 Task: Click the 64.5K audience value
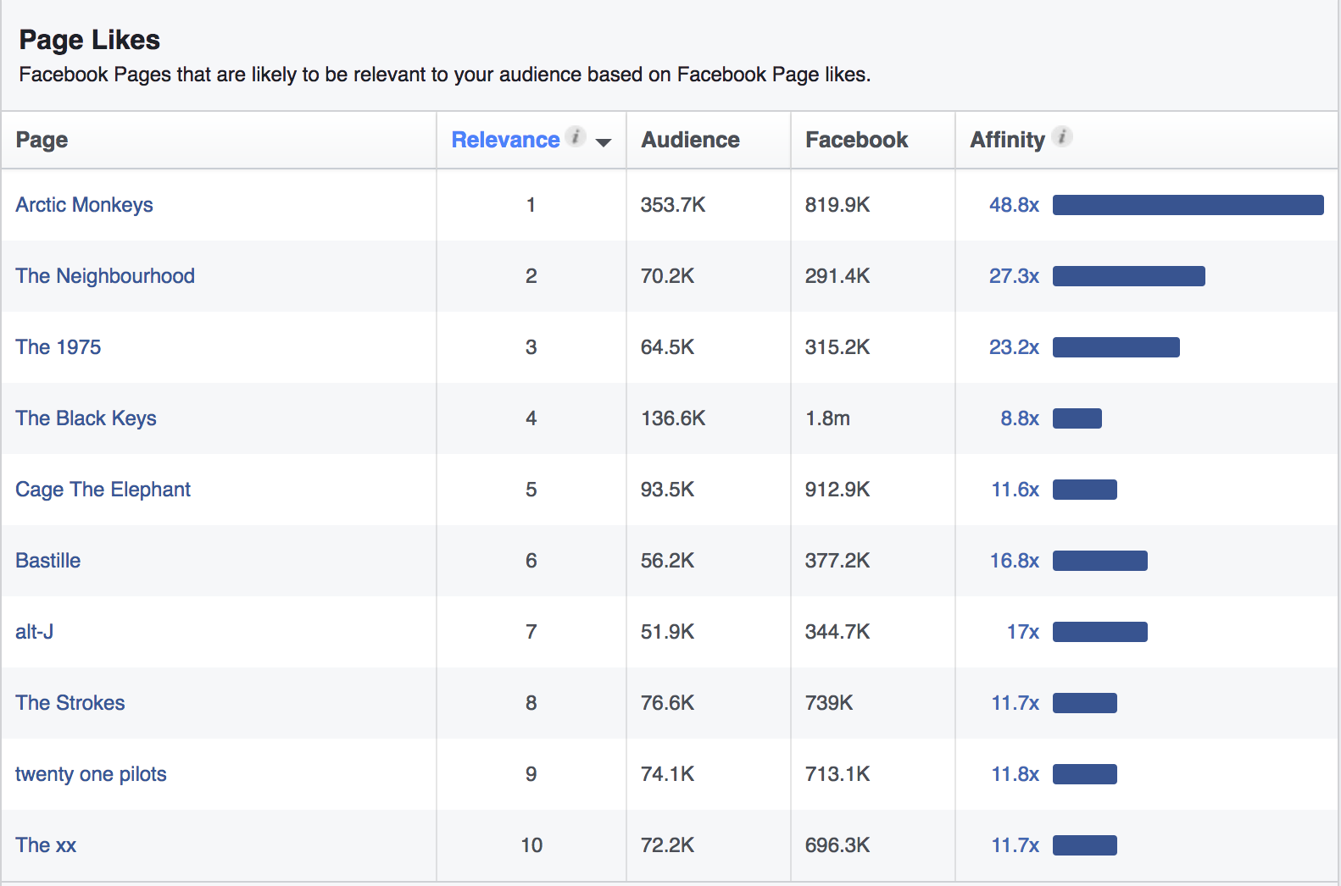coord(667,347)
